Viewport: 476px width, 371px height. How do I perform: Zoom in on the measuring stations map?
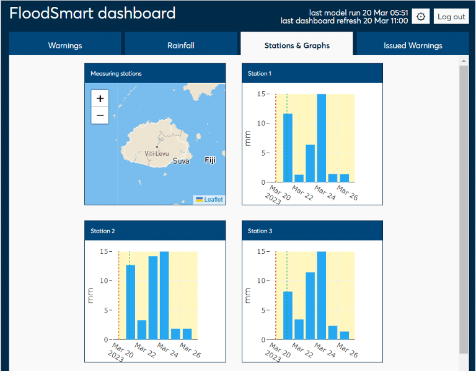pyautogui.click(x=100, y=98)
